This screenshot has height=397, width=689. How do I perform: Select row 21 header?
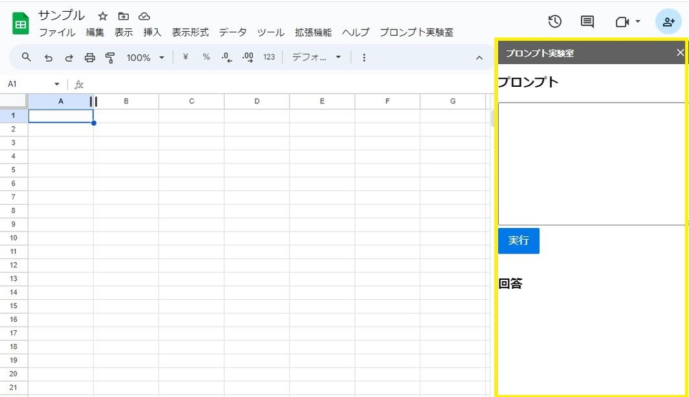point(14,387)
